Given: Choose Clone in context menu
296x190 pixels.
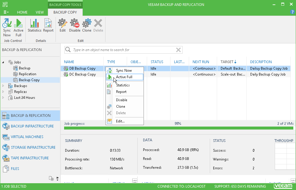Looking at the screenshot, I should pyautogui.click(x=125, y=107).
